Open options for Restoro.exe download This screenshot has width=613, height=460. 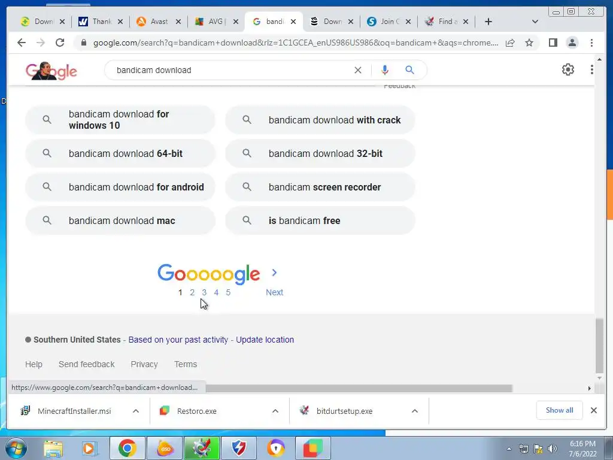click(x=275, y=411)
